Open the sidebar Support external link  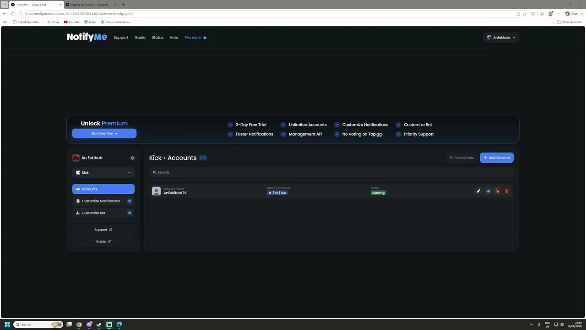(103, 230)
